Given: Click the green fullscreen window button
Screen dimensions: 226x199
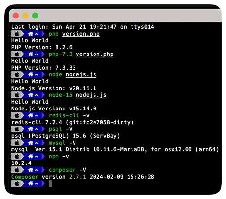Looking at the screenshot, I should (35, 16).
